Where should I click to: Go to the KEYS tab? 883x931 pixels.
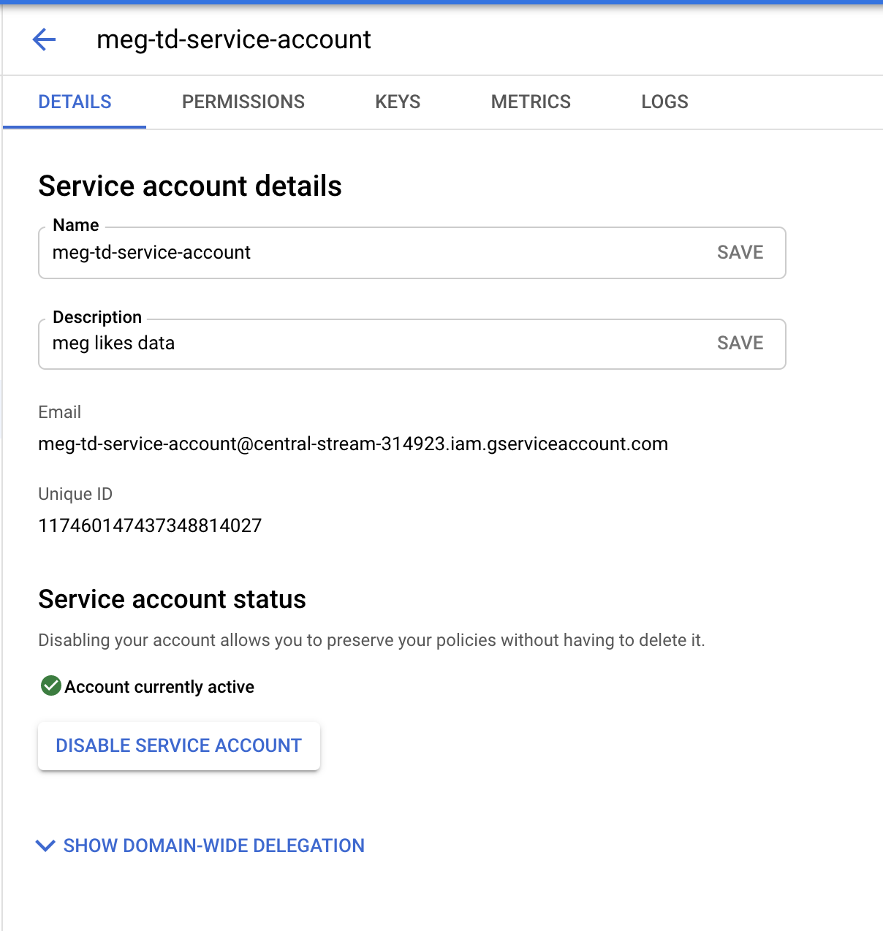pyautogui.click(x=398, y=102)
